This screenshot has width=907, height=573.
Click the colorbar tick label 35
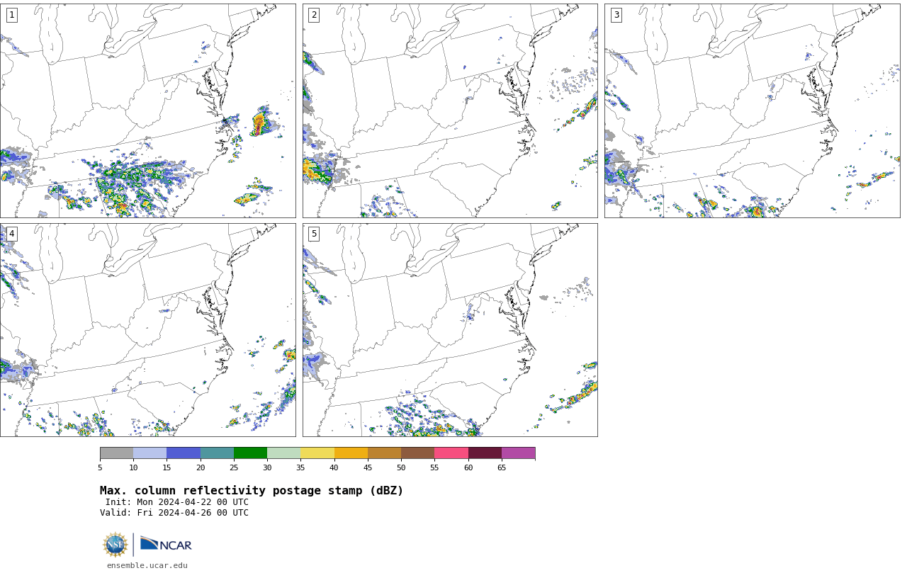pos(300,467)
